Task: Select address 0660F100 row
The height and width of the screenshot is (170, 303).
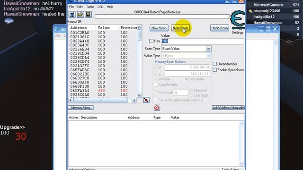Action: point(102,86)
